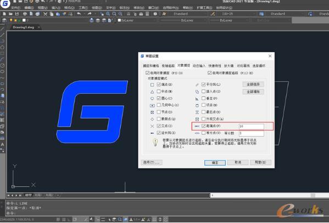Check the 切点 tangent snap checkbox
Image resolution: width=329 pixels, height=223 pixels.
pyautogui.click(x=204, y=105)
